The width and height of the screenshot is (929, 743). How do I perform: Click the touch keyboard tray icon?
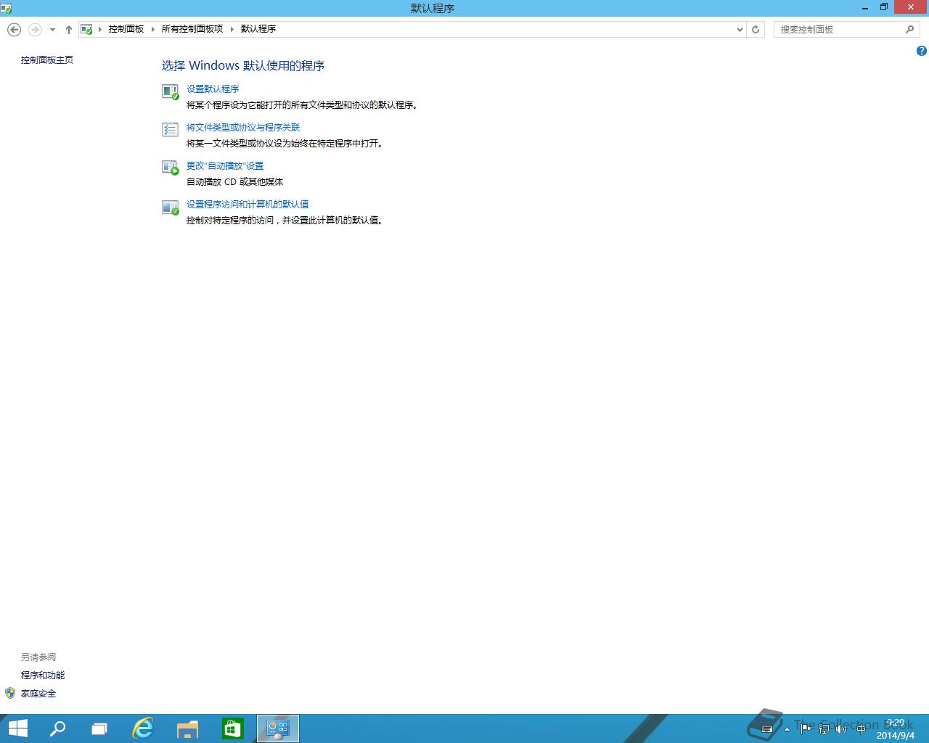point(766,729)
